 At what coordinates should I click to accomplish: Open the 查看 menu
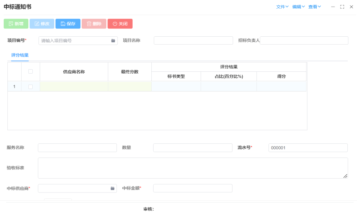(x=315, y=7)
